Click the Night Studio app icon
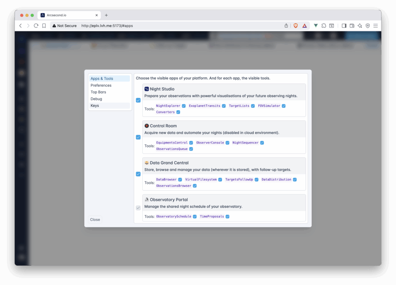 point(147,89)
